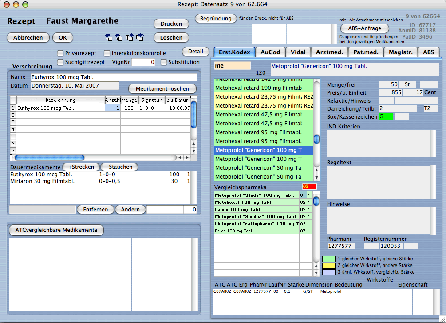Click the medication list's up scroll arrow

[316, 170]
